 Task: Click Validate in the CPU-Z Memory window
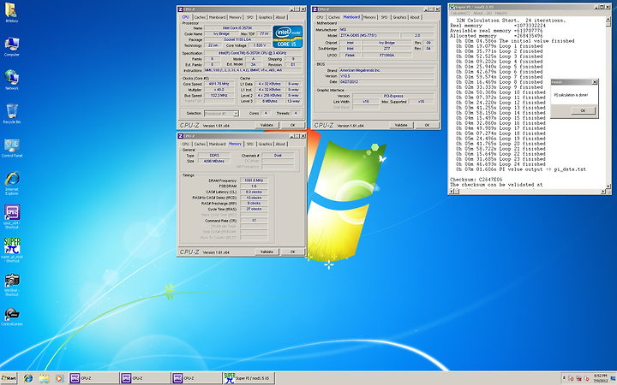point(267,252)
